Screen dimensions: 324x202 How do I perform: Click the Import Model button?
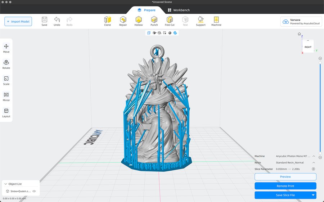18,22
